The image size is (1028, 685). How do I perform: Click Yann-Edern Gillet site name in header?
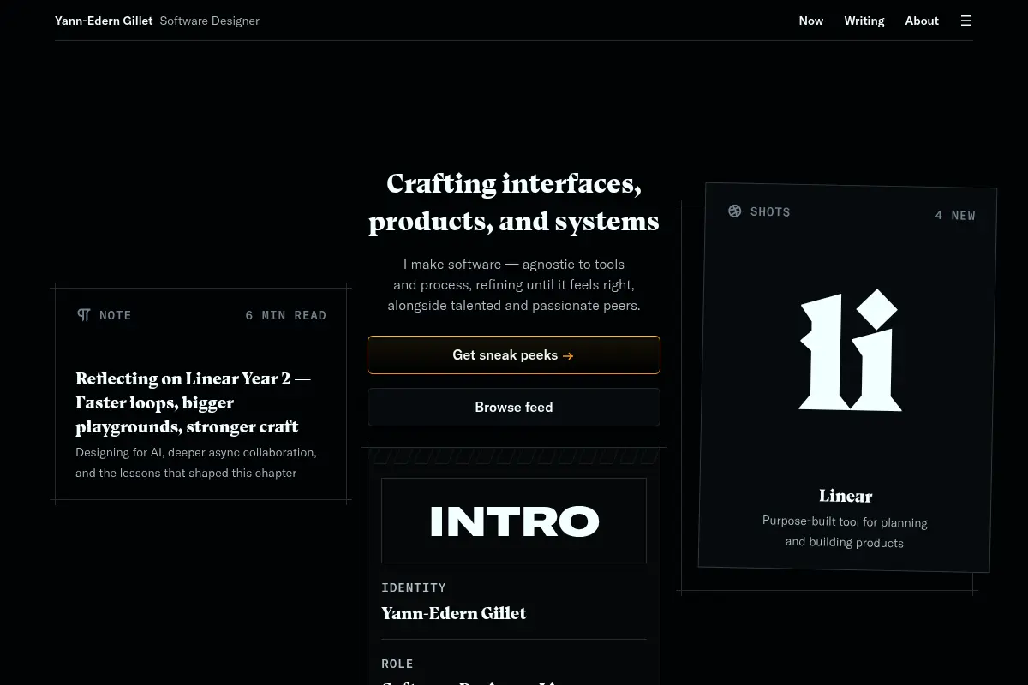click(104, 21)
